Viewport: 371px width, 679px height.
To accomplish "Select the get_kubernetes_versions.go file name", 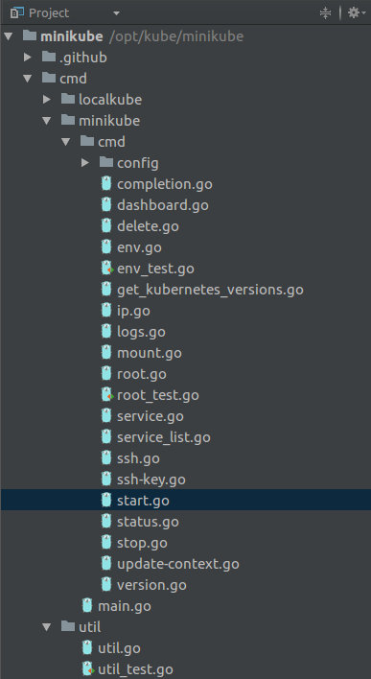I will tap(210, 291).
